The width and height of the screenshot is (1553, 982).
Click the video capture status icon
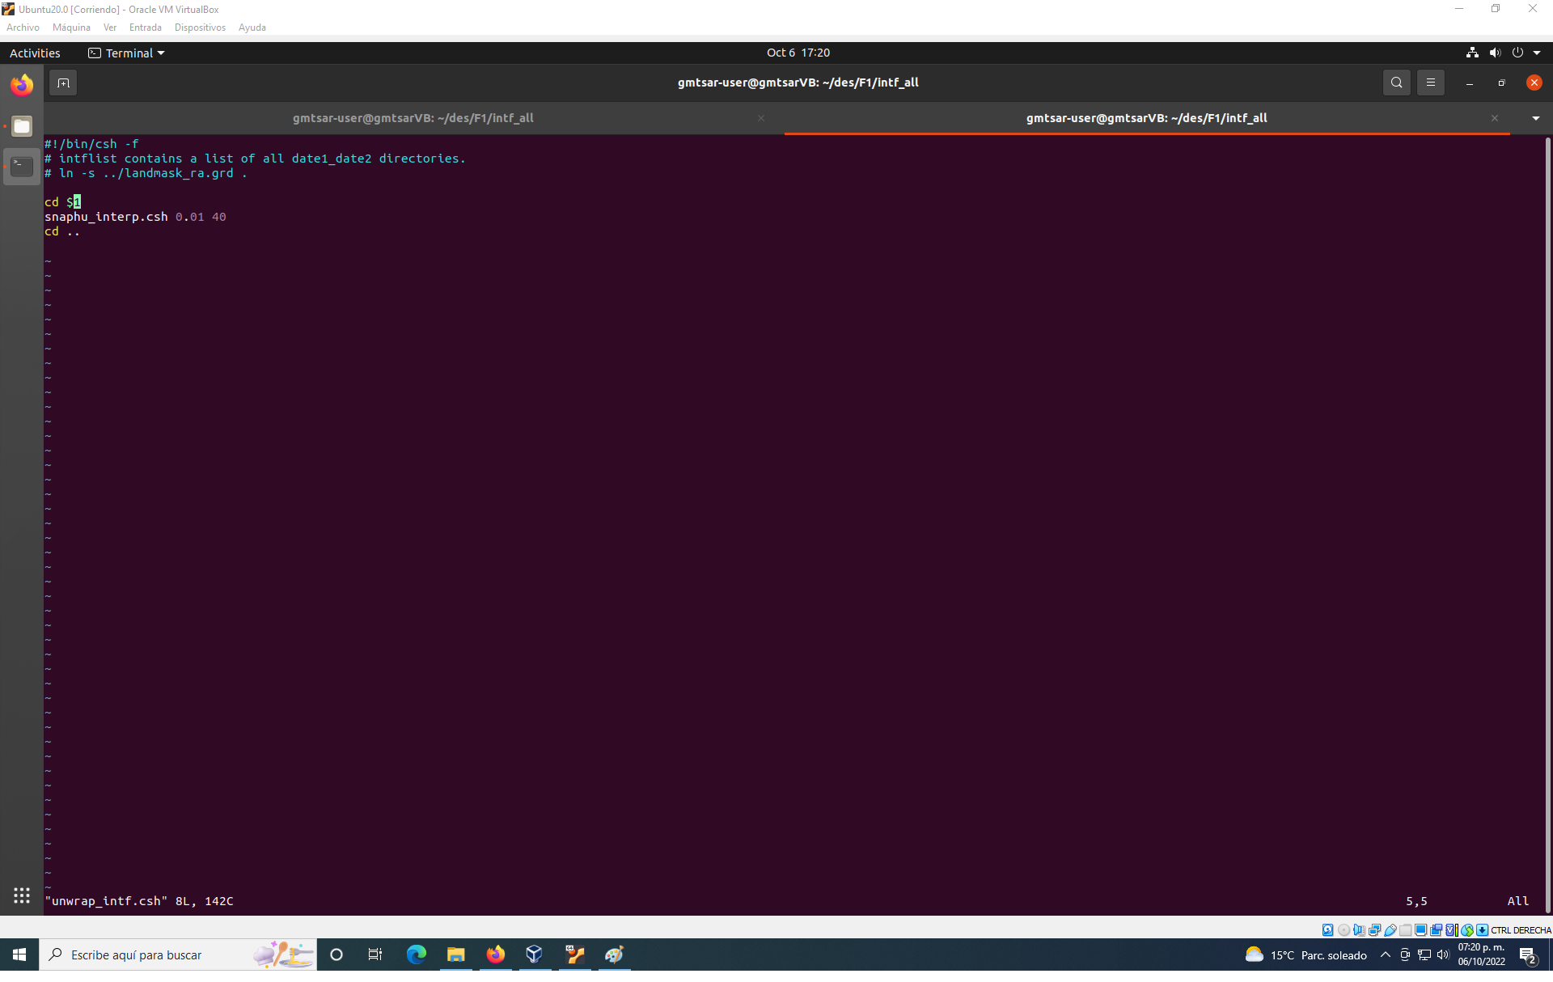pos(1436,930)
